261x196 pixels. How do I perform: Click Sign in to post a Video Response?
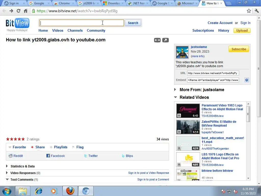coord(149,173)
